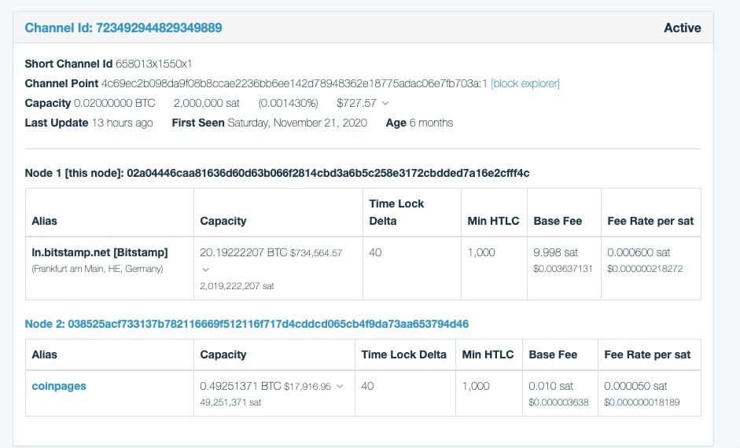Click the Age 6 months value
Screen dimensions: 740x448
[x=432, y=123]
